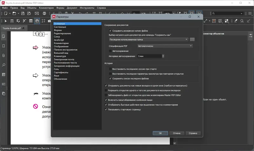Open the Комментарии menu
254x151 pixels.
[46, 8]
